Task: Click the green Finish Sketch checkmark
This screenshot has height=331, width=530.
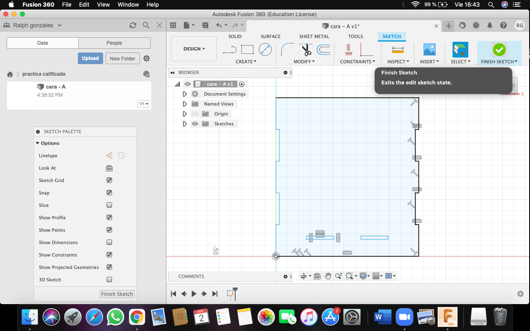Action: point(499,50)
